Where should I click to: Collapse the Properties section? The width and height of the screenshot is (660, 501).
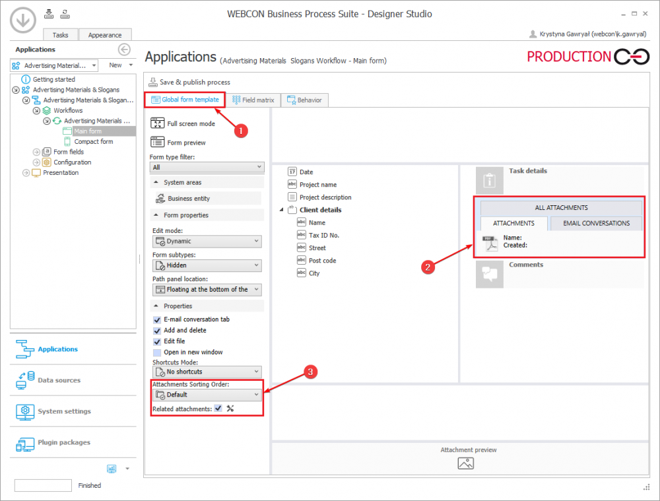[156, 306]
